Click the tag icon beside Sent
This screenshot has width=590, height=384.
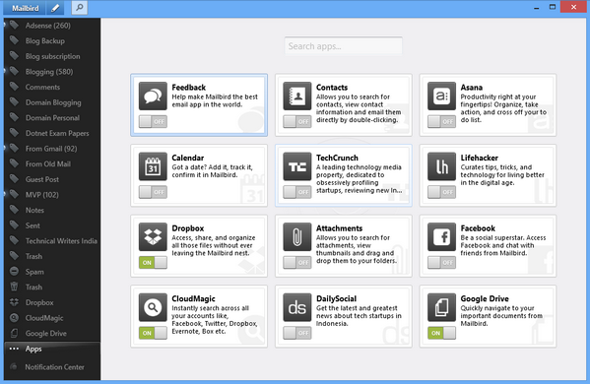[x=14, y=224]
